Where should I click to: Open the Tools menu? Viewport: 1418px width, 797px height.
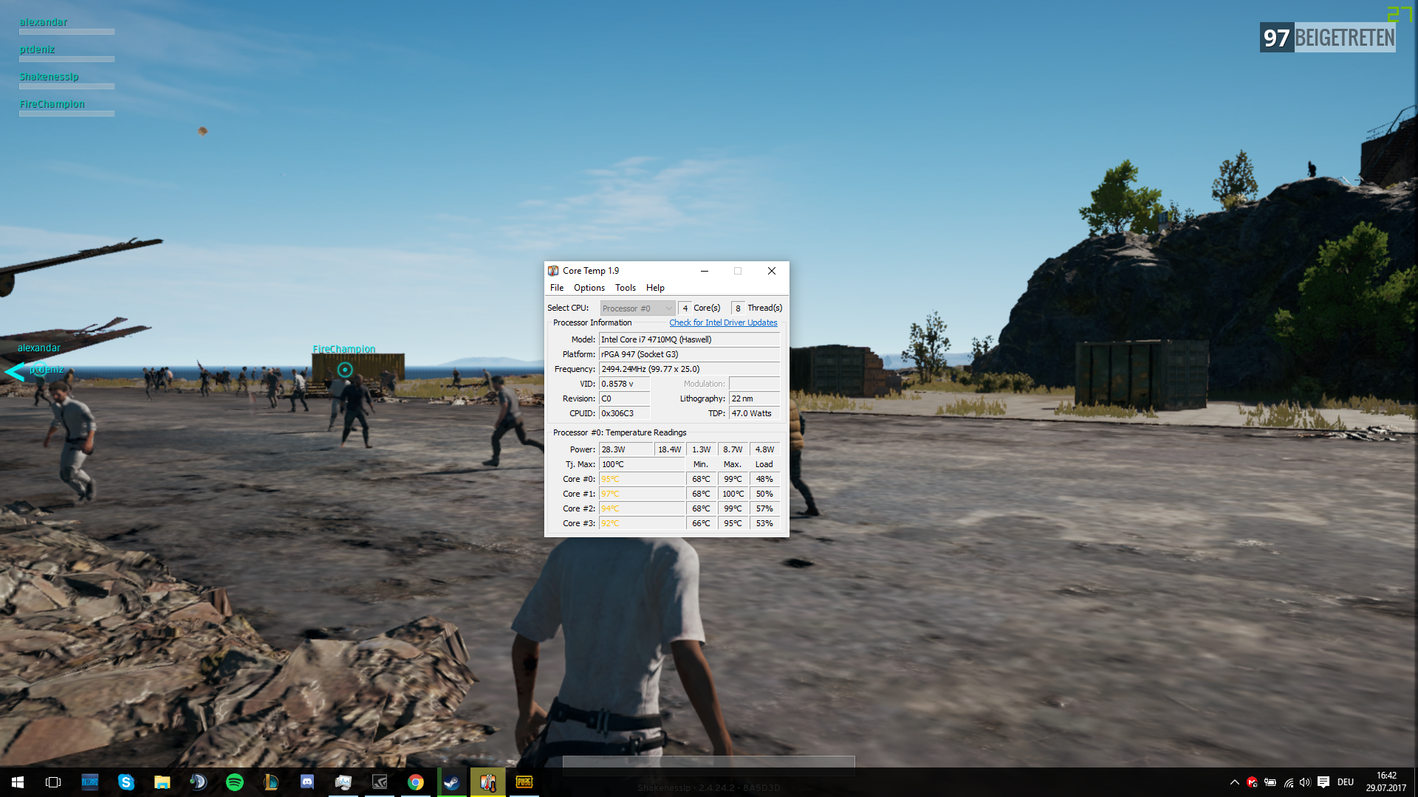626,288
